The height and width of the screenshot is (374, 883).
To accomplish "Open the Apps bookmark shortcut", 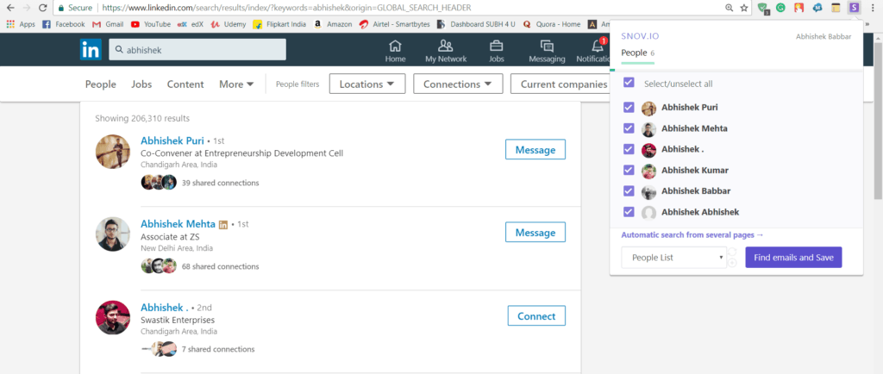I will 21,24.
